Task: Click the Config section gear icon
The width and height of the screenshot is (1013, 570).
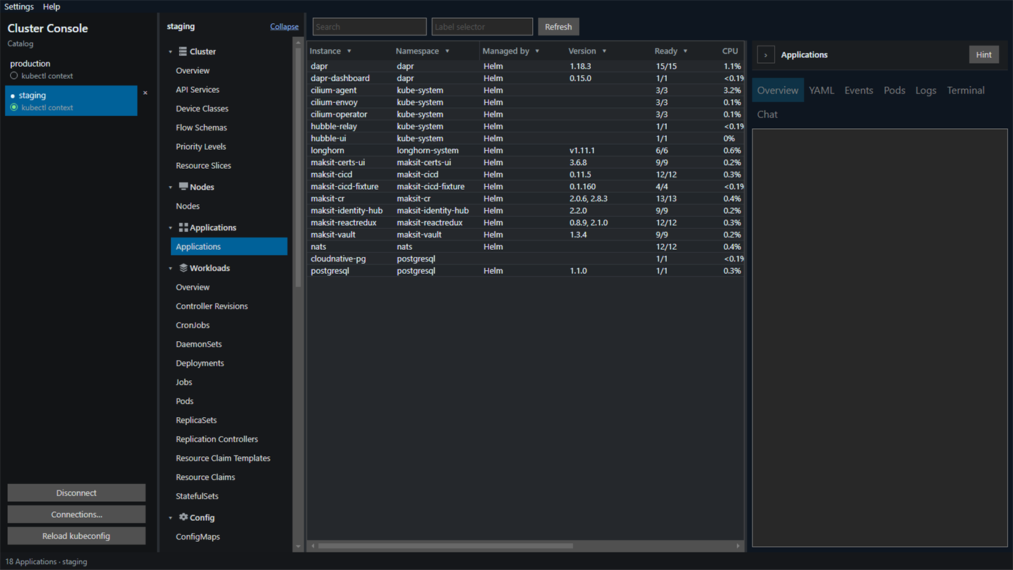Action: tap(183, 517)
